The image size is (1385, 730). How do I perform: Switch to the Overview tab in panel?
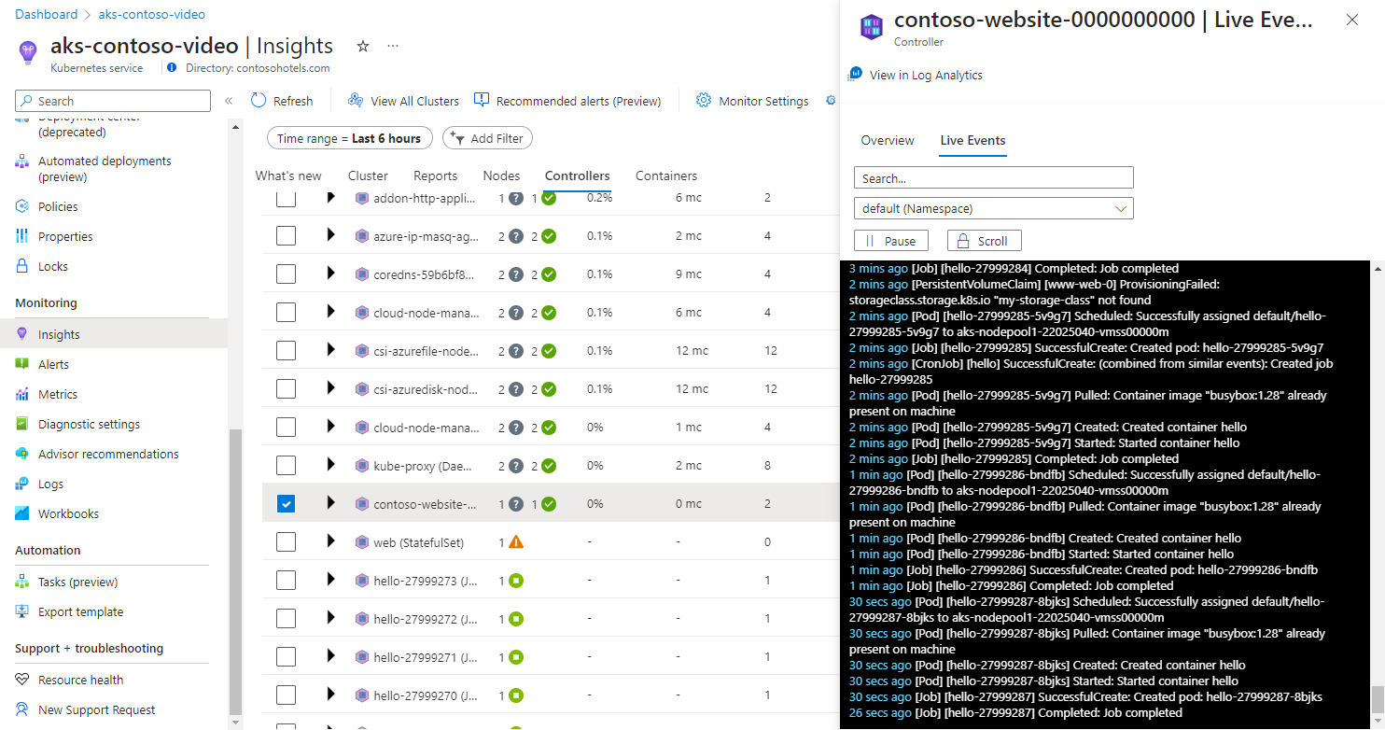point(888,140)
